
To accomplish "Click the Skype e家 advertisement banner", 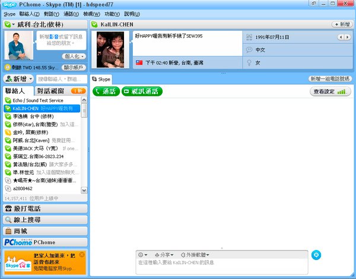I will click(x=45, y=262).
